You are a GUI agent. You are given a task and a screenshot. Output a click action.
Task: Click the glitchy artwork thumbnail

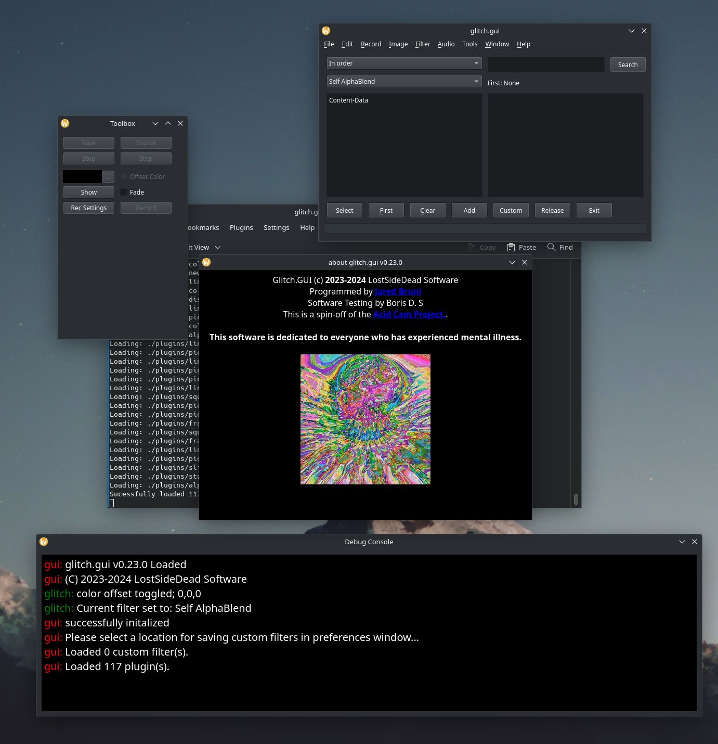(x=365, y=419)
